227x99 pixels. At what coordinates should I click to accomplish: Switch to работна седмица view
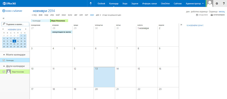pos(199,12)
